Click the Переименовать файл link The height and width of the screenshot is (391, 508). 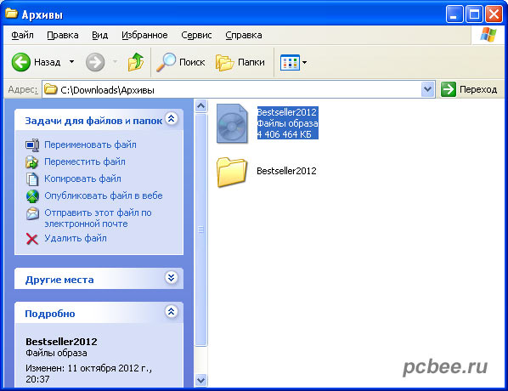[90, 144]
